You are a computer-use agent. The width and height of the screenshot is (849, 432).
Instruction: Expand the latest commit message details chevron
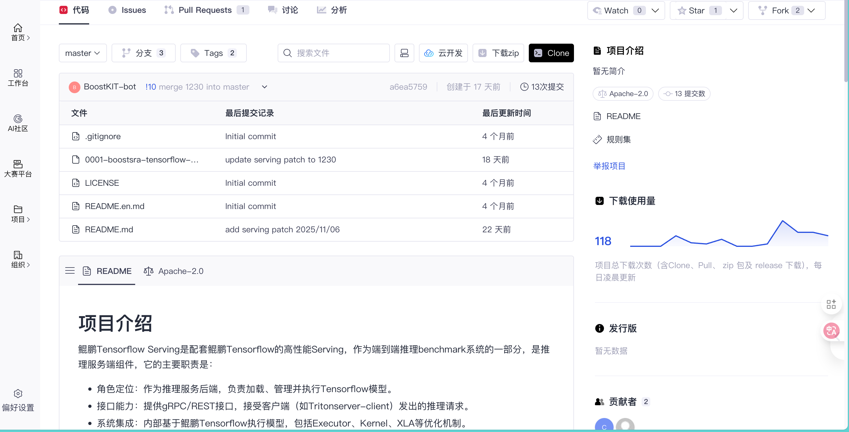(x=264, y=87)
